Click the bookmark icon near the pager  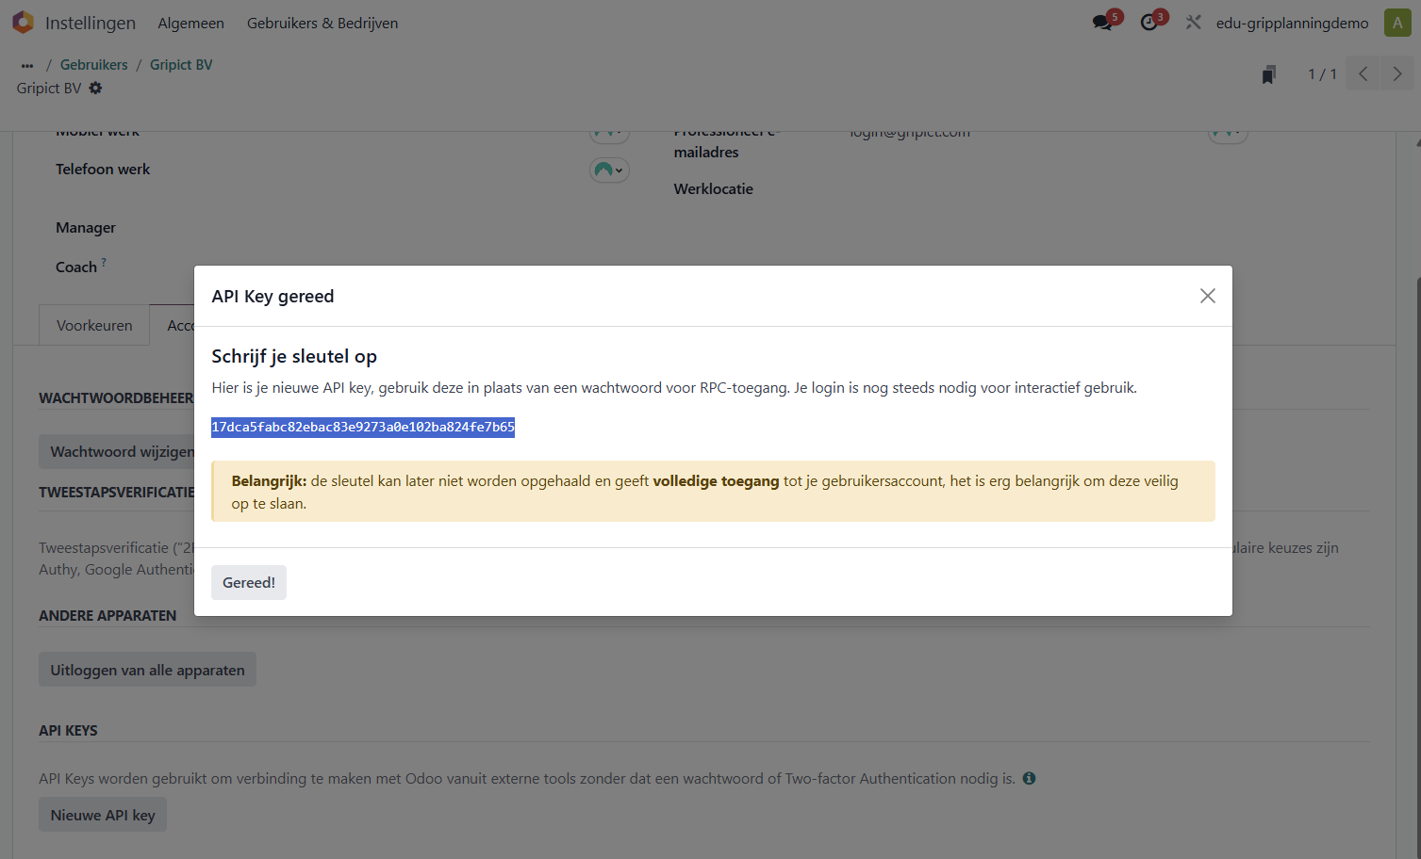pos(1269,74)
